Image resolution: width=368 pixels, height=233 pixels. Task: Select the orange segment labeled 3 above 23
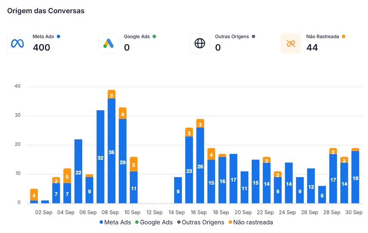point(189,132)
